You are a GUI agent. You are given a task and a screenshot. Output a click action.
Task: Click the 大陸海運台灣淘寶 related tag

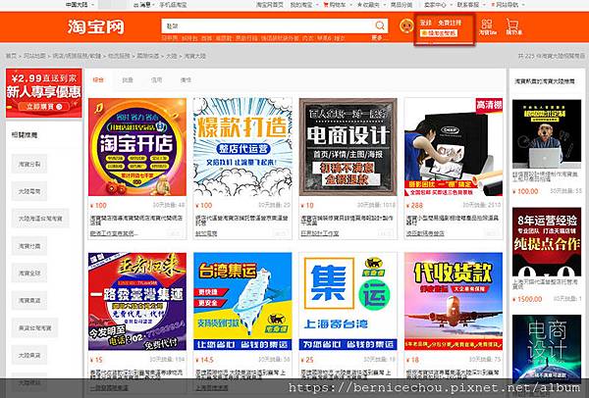(40, 219)
